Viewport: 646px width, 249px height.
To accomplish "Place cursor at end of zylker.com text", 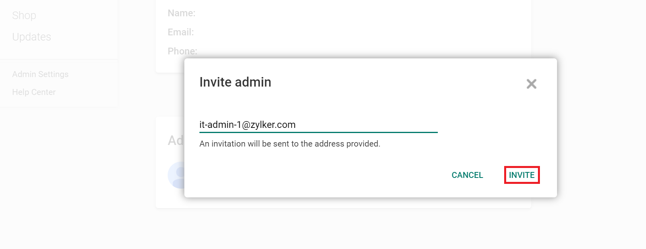I will 296,125.
